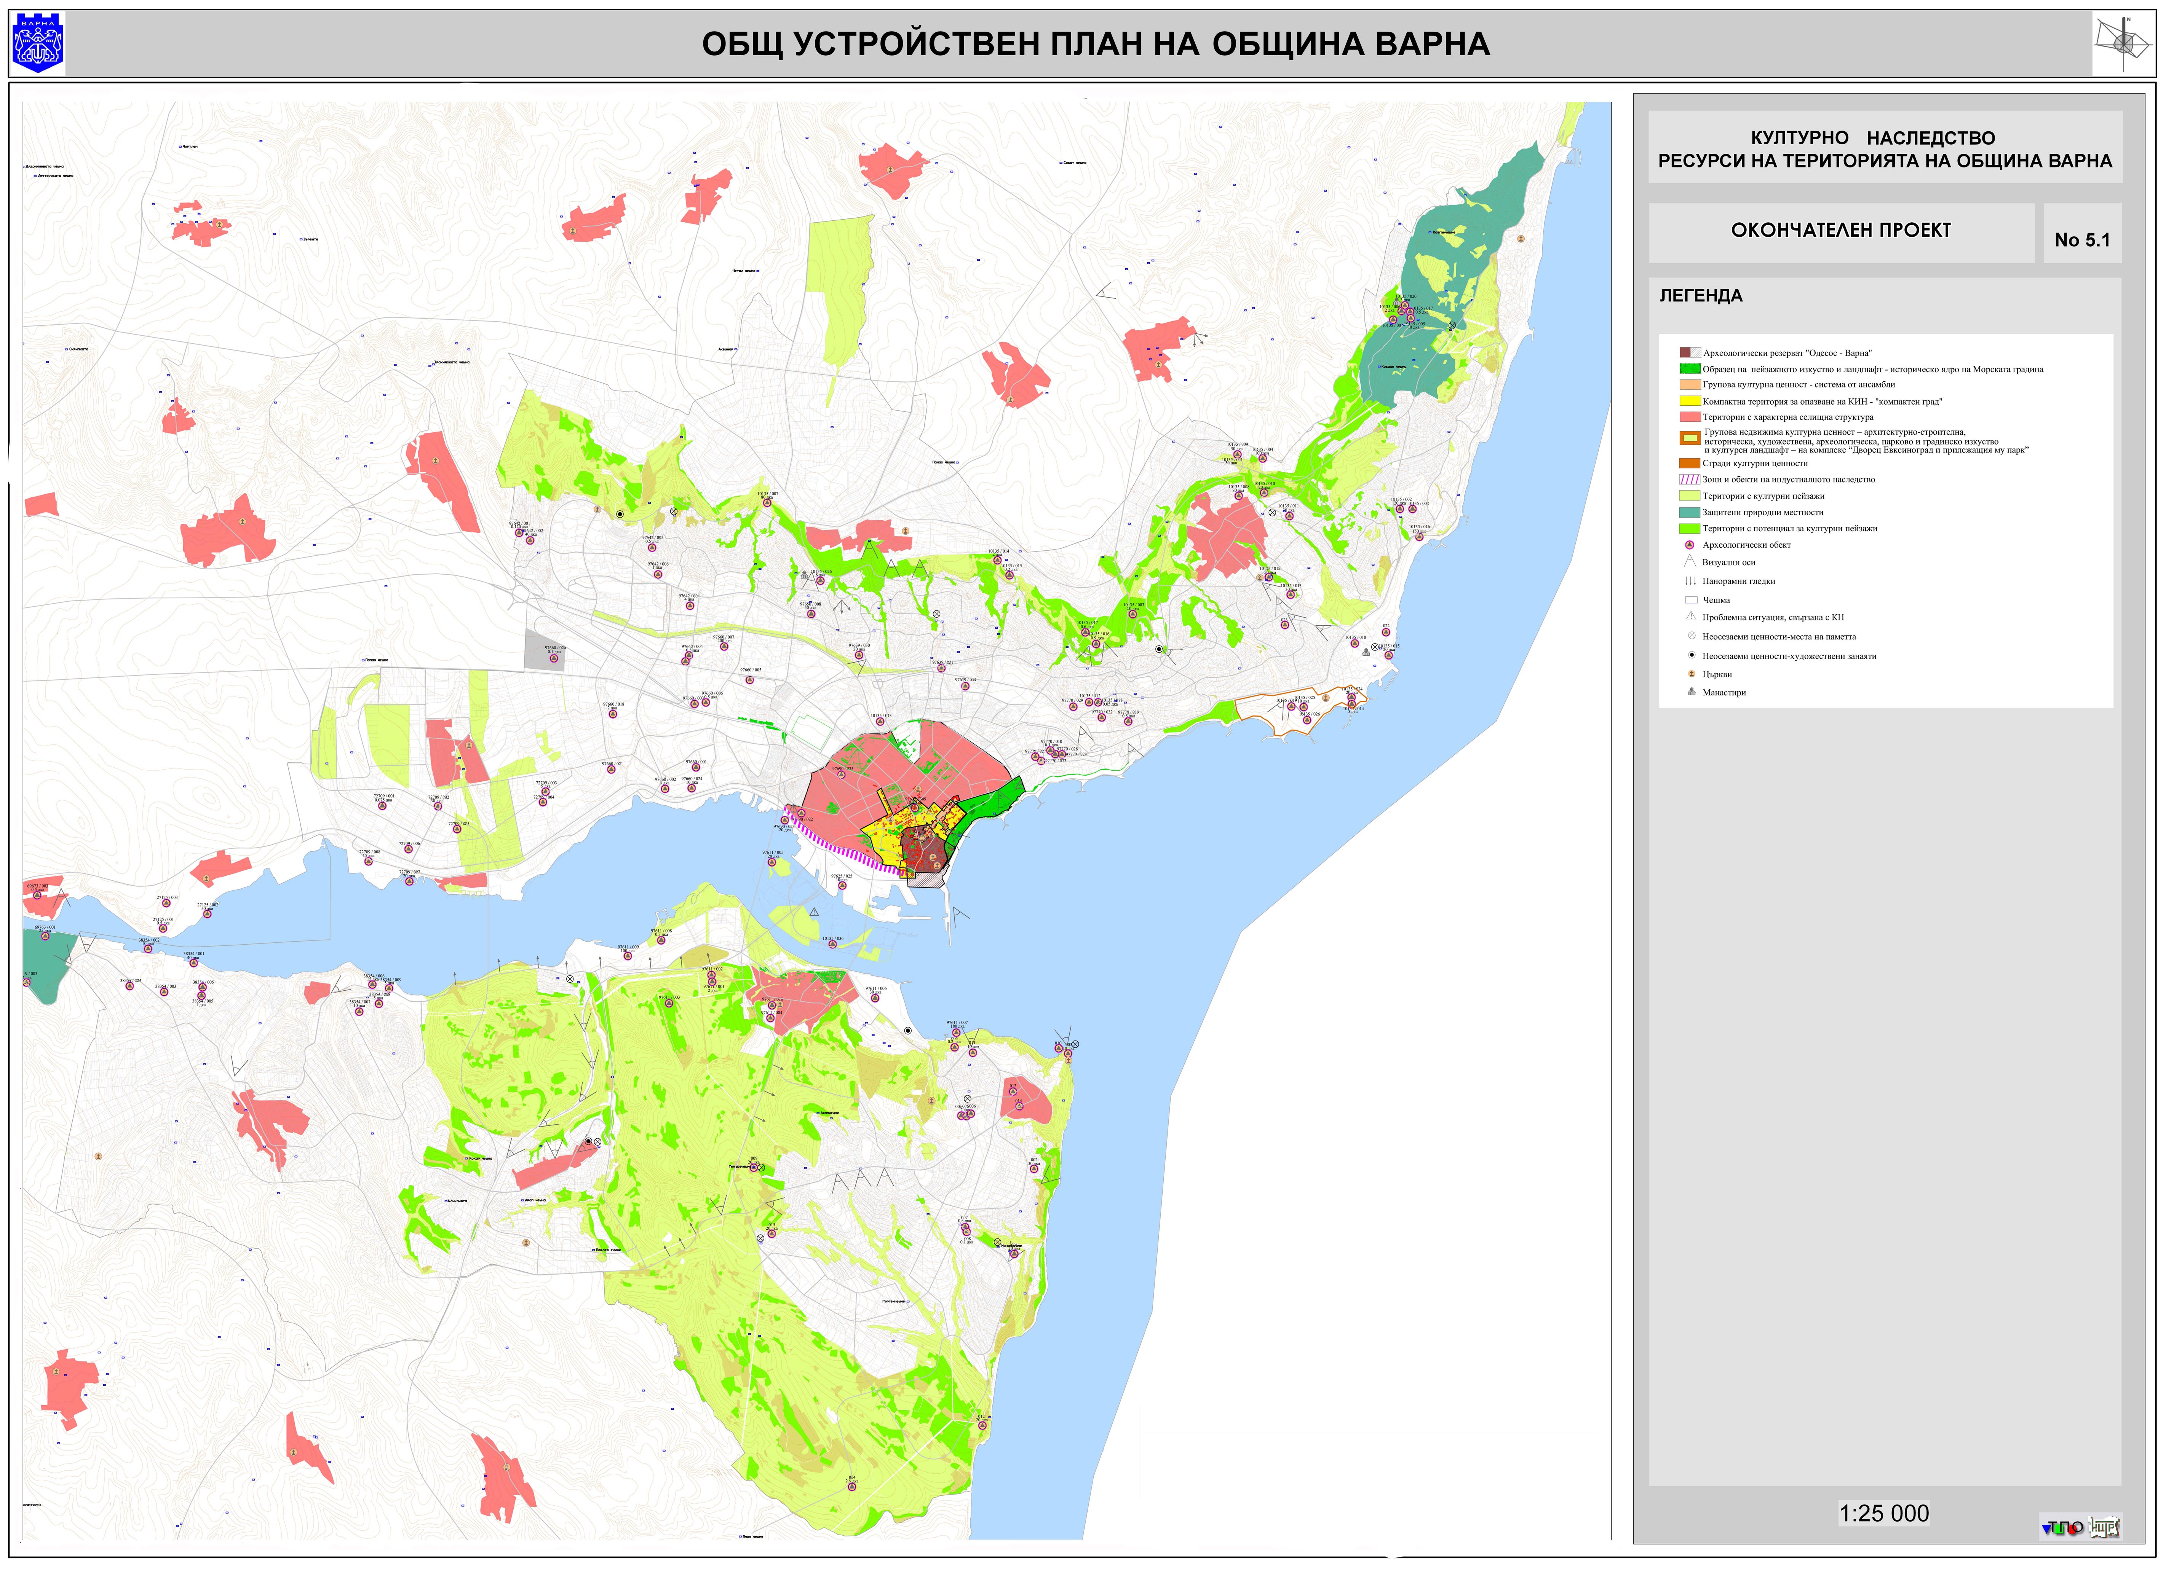Click the text Защитени природни местности
Screen dimensions: 2174x1573
pos(1763,513)
